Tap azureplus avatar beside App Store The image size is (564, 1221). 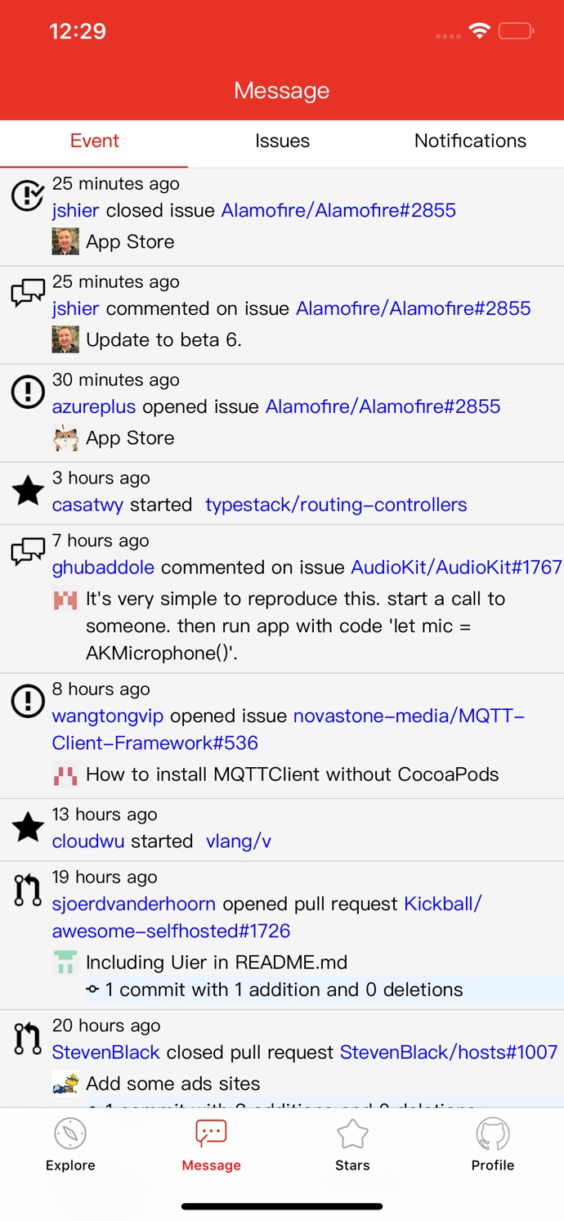[65, 438]
